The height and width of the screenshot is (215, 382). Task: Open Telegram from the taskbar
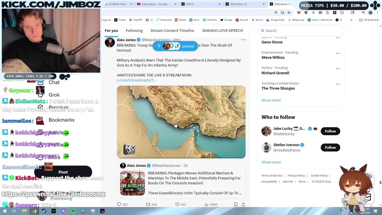click(83, 211)
